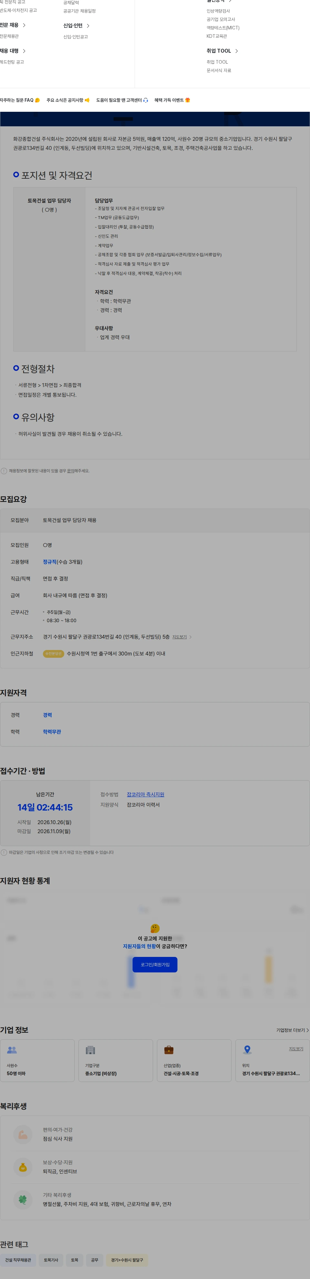Click the 중소기업 (비상장) text

101,1074
